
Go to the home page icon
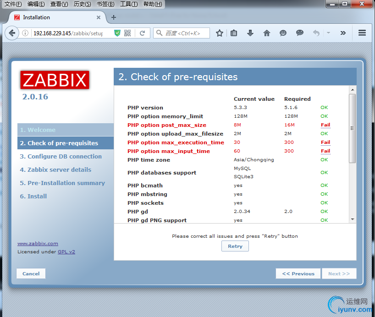[267, 33]
